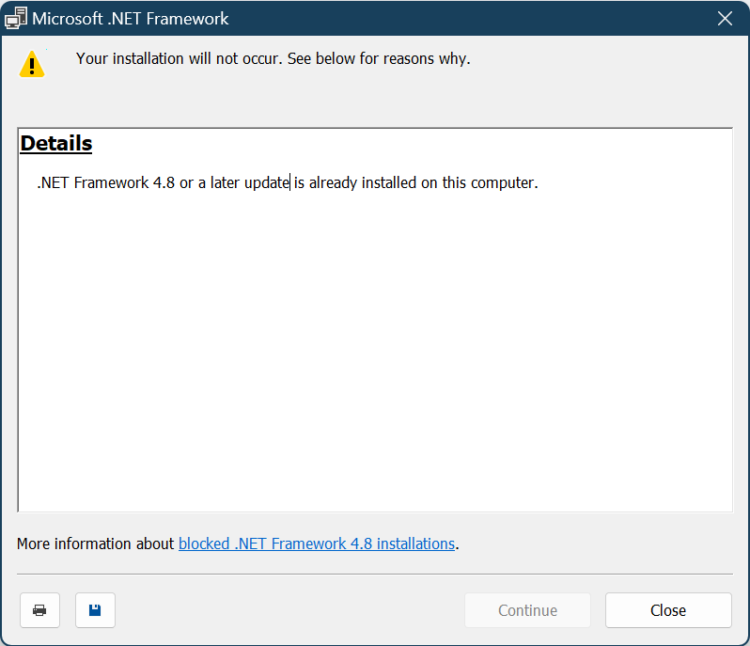
Task: Click the '4.8' version number in details sentence
Action: (x=164, y=182)
